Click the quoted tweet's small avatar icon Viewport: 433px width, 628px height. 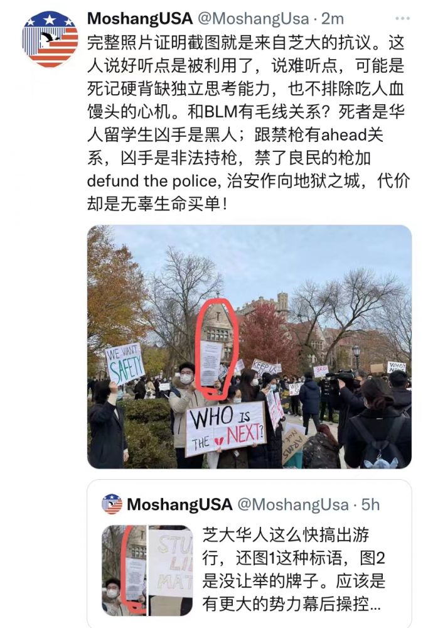coord(112,504)
